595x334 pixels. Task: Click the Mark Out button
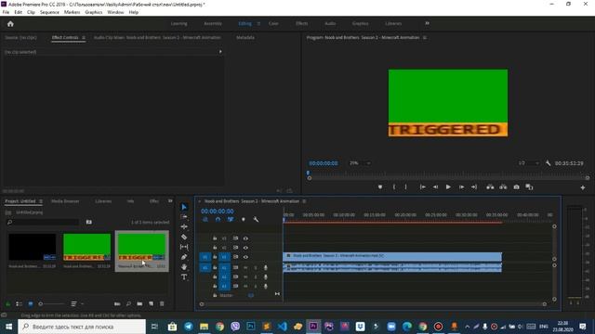point(405,187)
